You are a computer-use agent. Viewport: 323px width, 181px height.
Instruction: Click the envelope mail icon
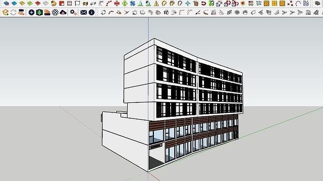coord(84,12)
